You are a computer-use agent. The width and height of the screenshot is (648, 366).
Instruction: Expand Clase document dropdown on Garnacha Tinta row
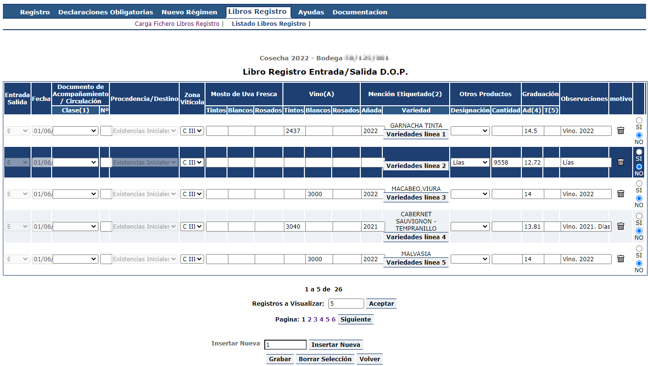76,131
